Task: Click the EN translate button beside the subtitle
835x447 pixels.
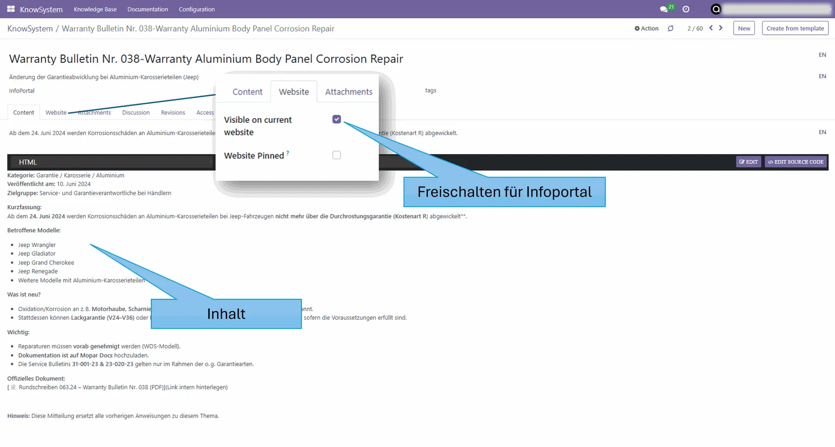Action: tap(822, 76)
